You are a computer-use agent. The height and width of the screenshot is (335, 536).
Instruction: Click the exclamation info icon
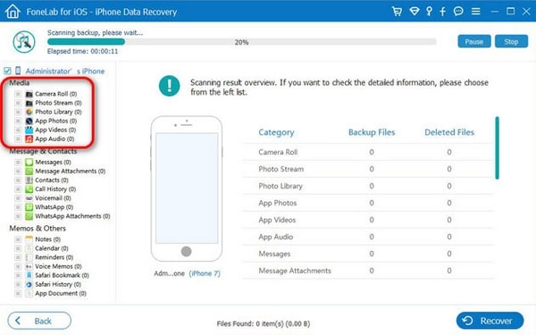point(169,86)
